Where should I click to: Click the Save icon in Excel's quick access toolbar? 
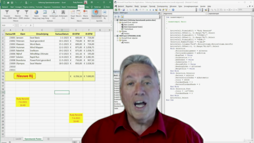coord(12,3)
